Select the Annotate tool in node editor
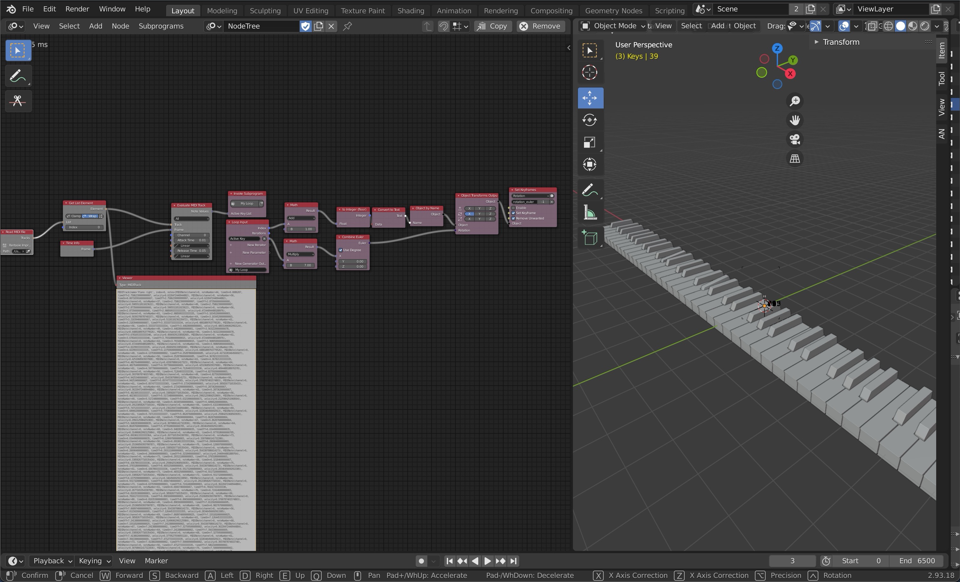The image size is (960, 582). coord(18,76)
